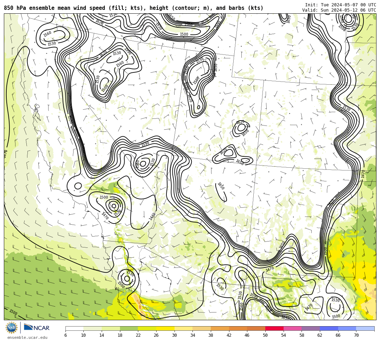Click the colorbar tick label 50
380x342 pixels.
[x=265, y=335]
